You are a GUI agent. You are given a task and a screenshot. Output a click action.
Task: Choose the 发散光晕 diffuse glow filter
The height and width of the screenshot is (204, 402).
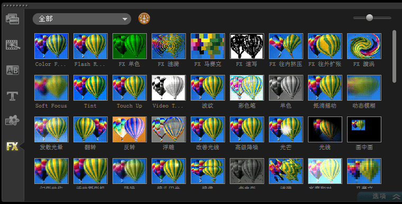click(51, 129)
